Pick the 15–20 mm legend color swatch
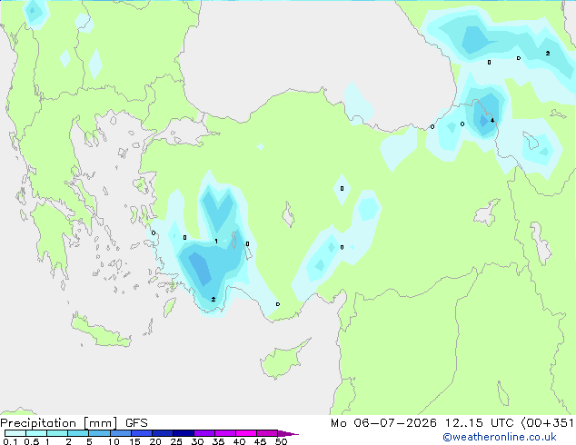The width and height of the screenshot is (576, 445). 142,433
